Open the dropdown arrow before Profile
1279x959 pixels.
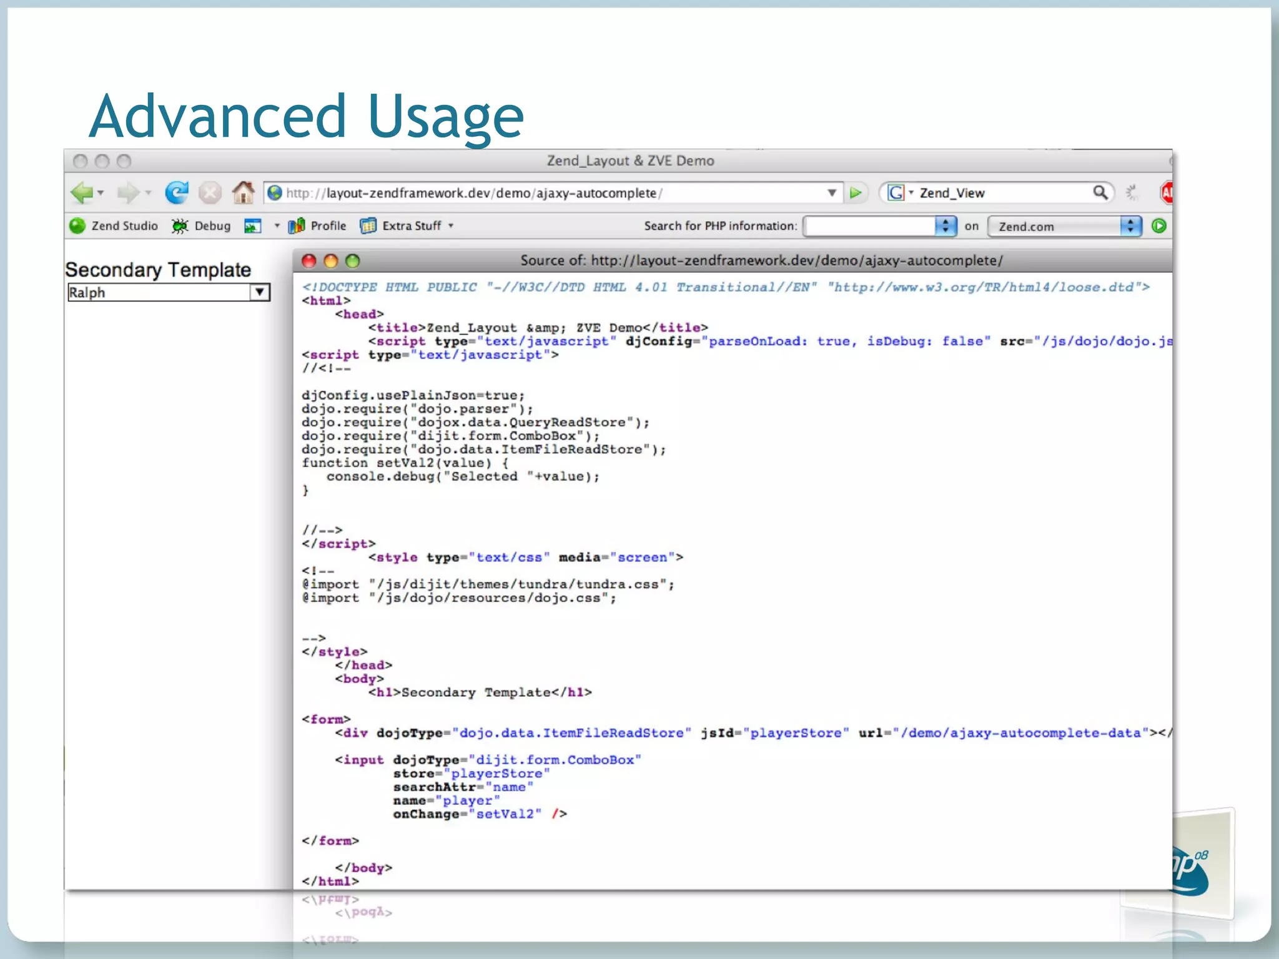click(x=277, y=226)
